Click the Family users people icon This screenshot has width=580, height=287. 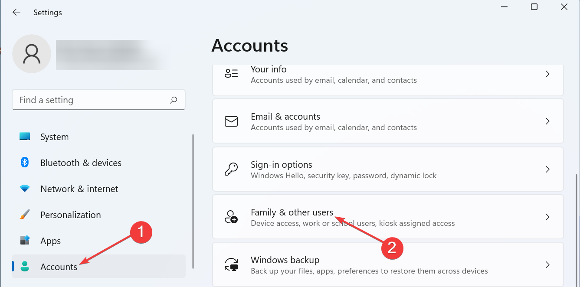[x=231, y=217]
